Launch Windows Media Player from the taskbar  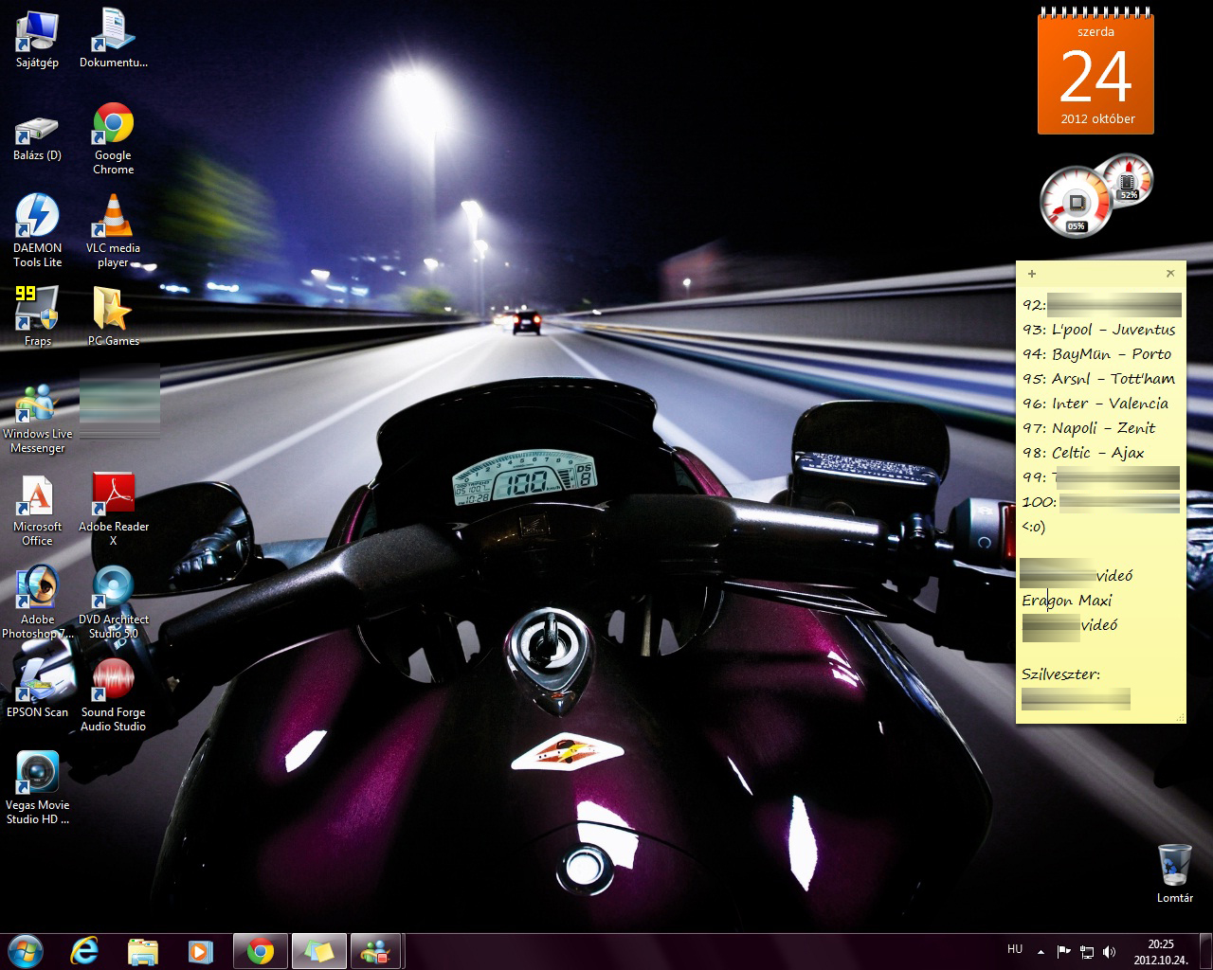[x=200, y=950]
